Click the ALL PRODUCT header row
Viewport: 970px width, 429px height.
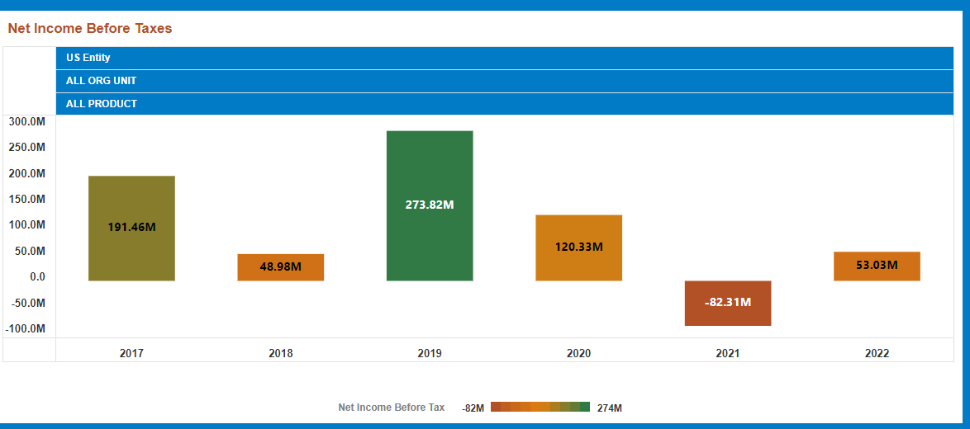(x=505, y=104)
